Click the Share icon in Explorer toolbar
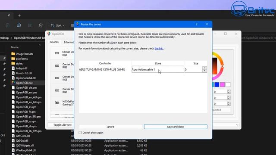Image resolution: width=276 pixels, height=155 pixels. [30, 25]
